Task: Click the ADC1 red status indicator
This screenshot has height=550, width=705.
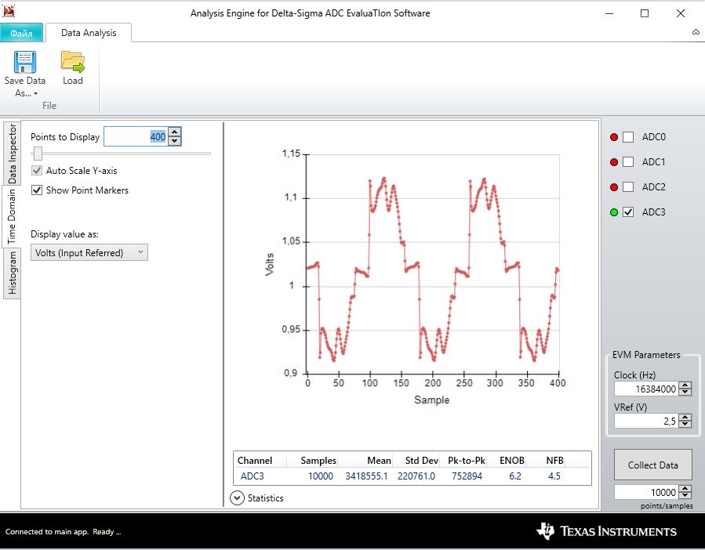Action: pyautogui.click(x=614, y=162)
